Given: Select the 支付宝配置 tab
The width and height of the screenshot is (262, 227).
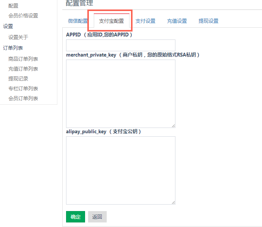Looking at the screenshot, I should coord(112,21).
